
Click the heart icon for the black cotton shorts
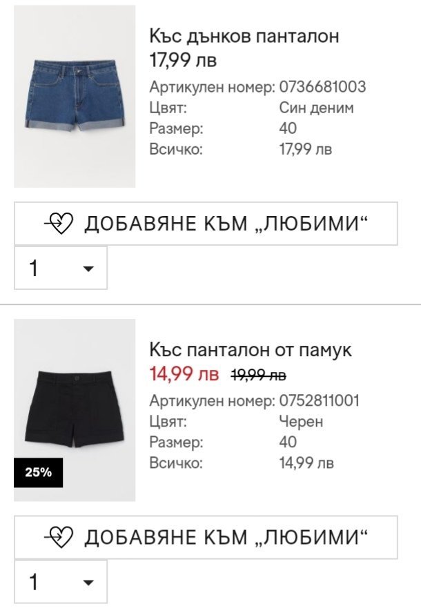click(59, 536)
